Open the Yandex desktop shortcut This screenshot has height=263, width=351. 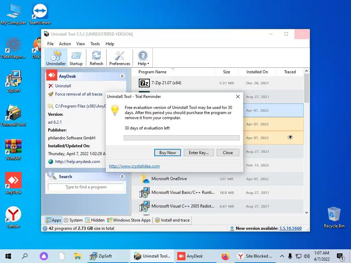tap(13, 217)
